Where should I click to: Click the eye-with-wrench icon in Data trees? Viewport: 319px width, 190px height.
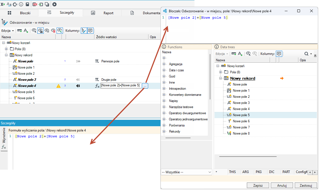click(x=248, y=54)
